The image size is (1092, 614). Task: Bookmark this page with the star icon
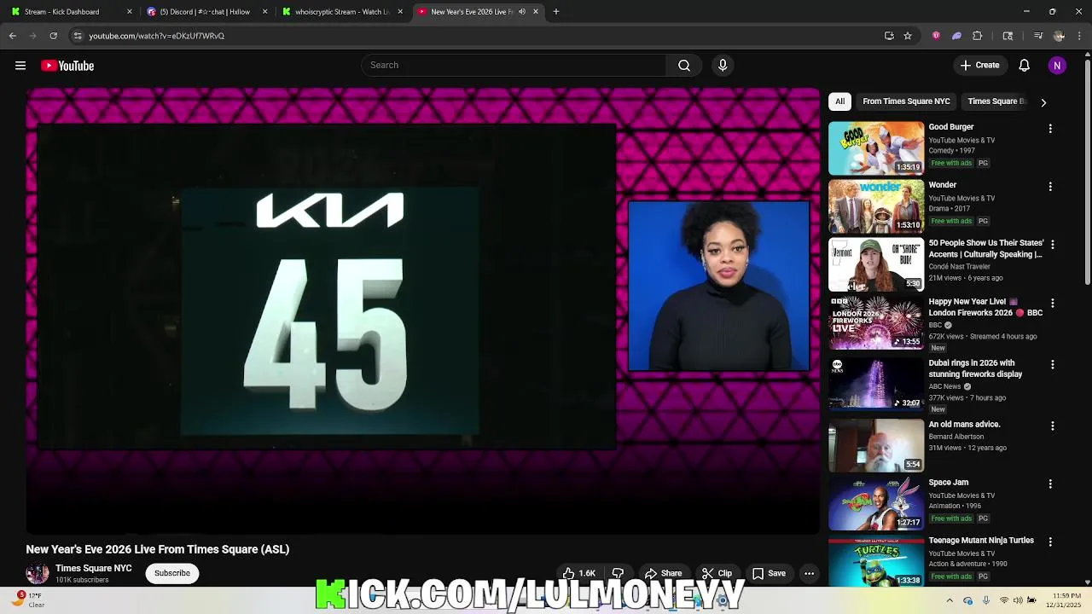click(908, 36)
